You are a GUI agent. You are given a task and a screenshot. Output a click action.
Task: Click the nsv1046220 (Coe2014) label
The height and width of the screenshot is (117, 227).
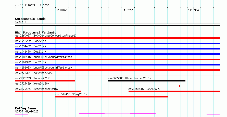[x=31, y=41]
